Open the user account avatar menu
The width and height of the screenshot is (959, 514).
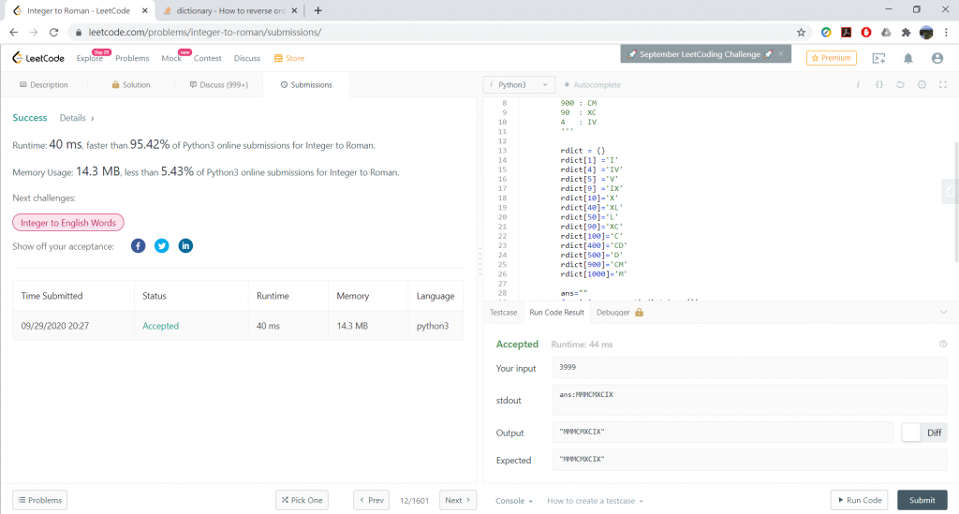point(937,58)
